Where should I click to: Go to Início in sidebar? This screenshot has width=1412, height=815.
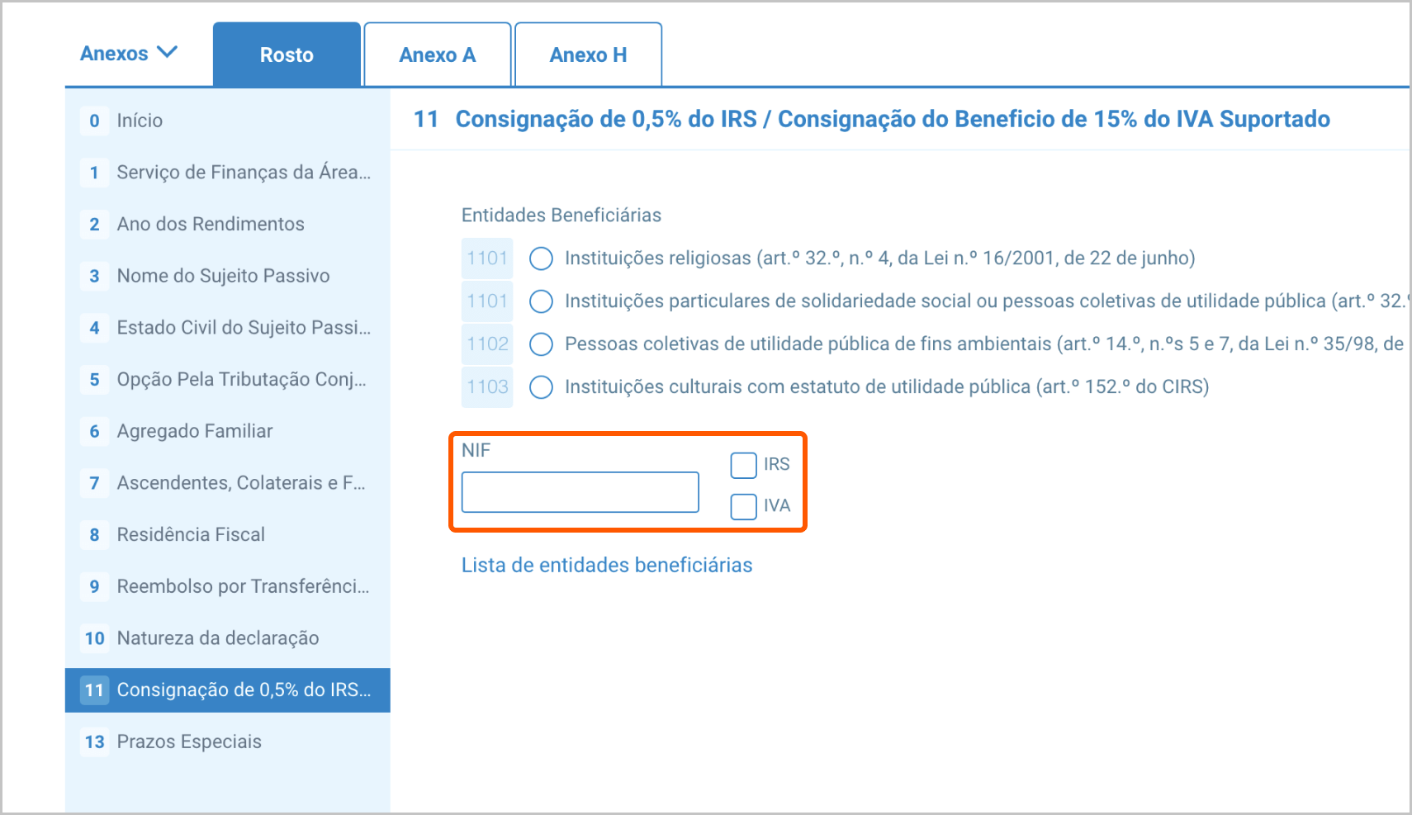[x=140, y=121]
